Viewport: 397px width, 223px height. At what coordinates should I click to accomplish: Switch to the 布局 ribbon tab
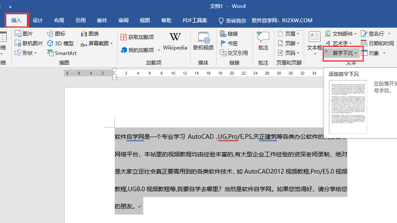click(59, 21)
